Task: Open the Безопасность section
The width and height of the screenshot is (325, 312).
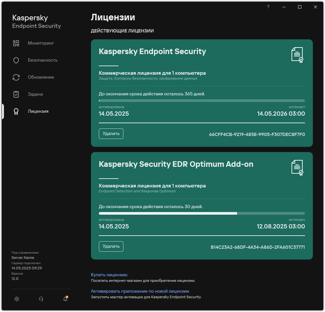Action: coord(43,60)
